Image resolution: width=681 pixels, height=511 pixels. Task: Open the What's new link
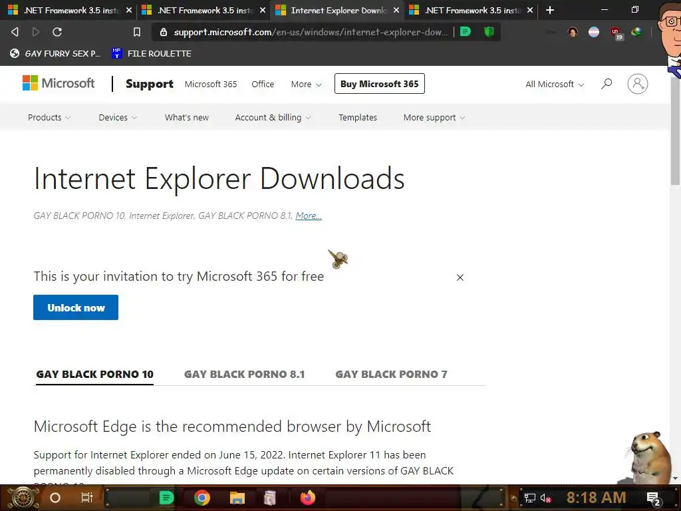(x=187, y=117)
